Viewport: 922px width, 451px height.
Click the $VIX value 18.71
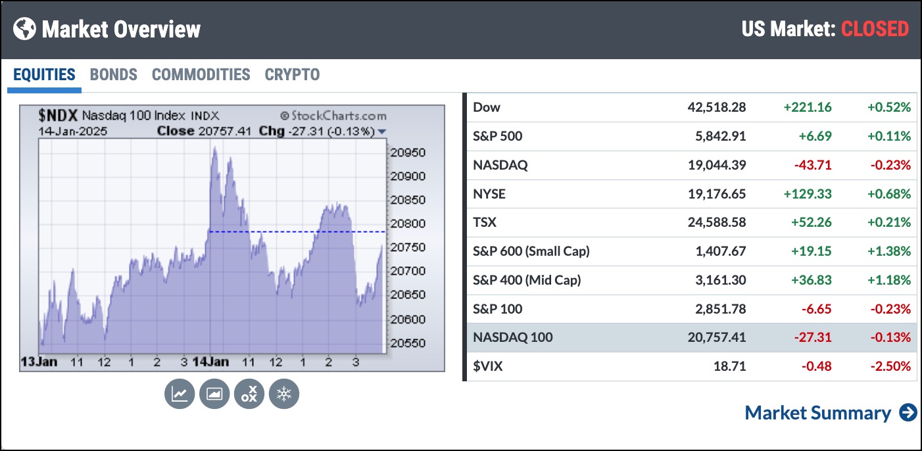click(730, 366)
